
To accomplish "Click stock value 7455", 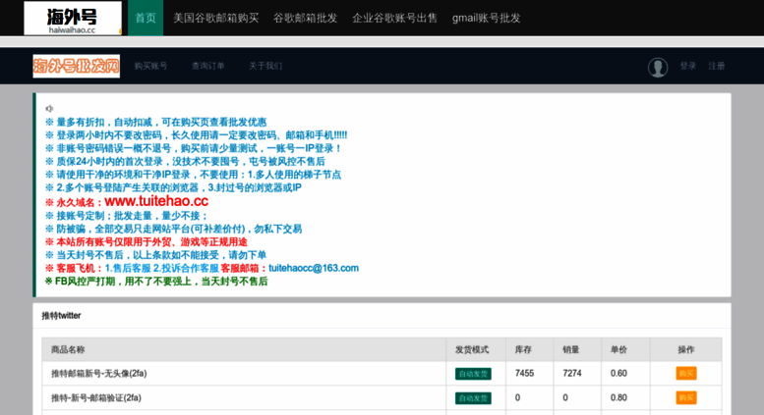I will click(x=524, y=373).
